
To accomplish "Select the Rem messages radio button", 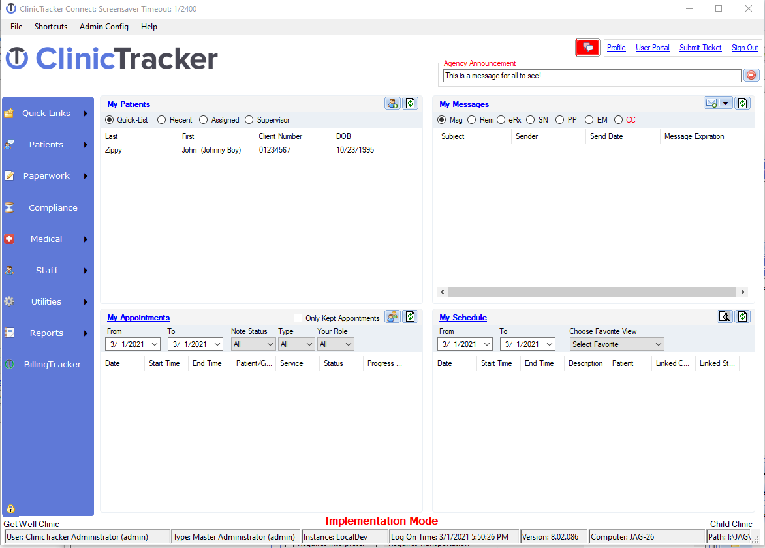I will coord(472,120).
